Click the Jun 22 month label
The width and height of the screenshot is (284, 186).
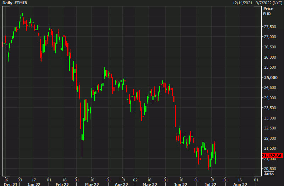point(180,184)
